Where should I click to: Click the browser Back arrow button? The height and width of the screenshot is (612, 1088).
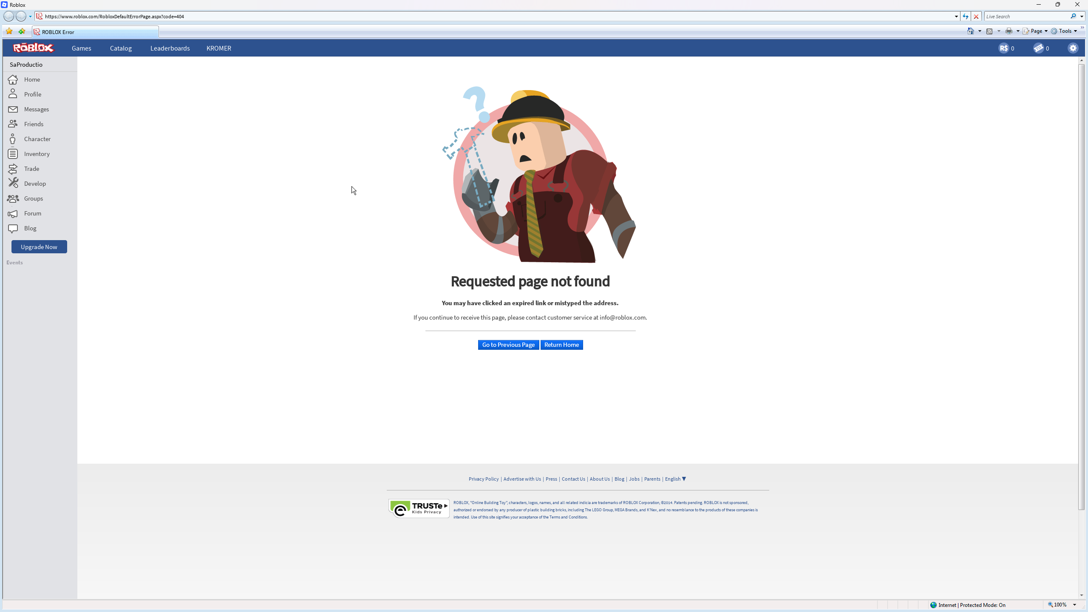(x=8, y=16)
